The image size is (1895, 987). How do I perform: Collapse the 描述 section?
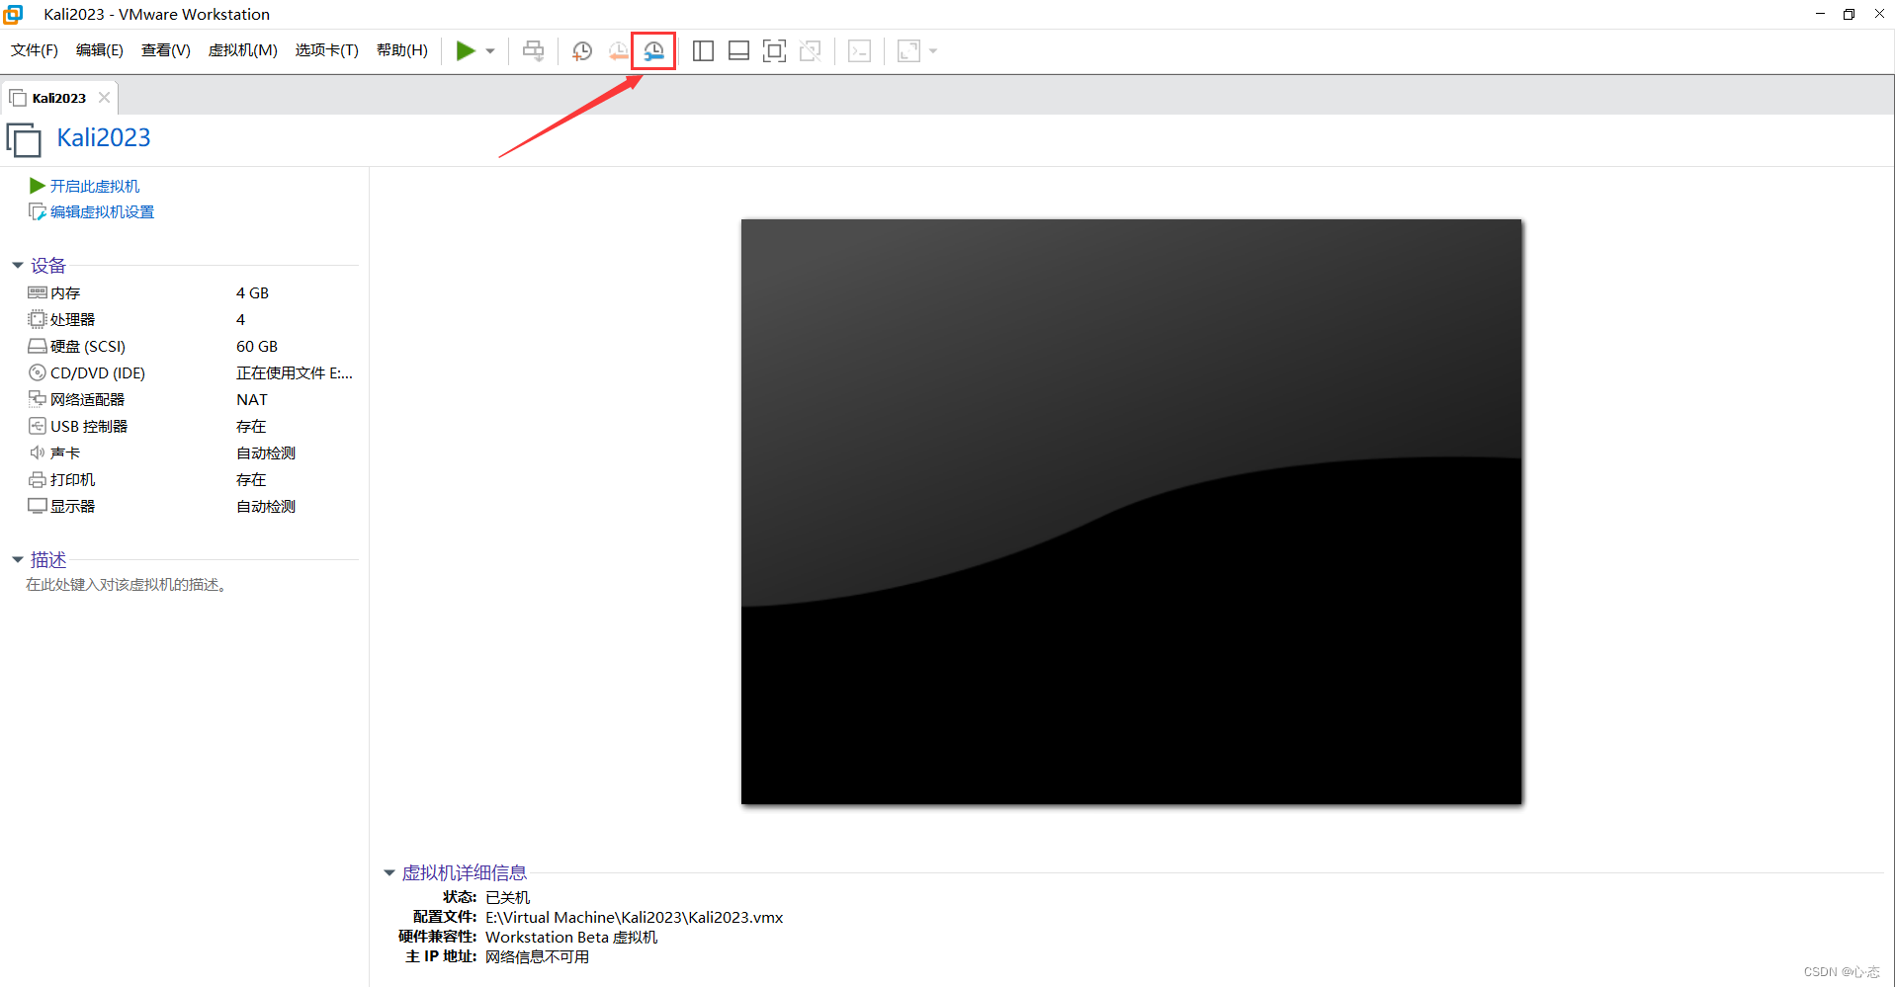coord(18,559)
